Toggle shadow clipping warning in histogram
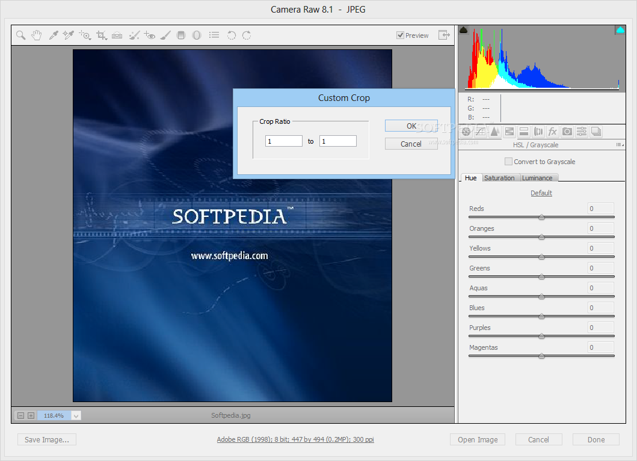 [x=464, y=30]
